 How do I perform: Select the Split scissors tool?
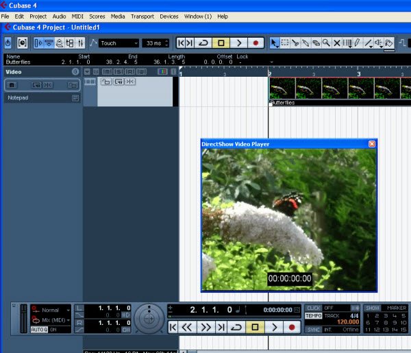[295, 42]
